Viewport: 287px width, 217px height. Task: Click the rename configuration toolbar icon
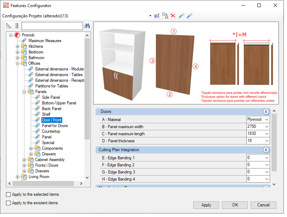[157, 16]
